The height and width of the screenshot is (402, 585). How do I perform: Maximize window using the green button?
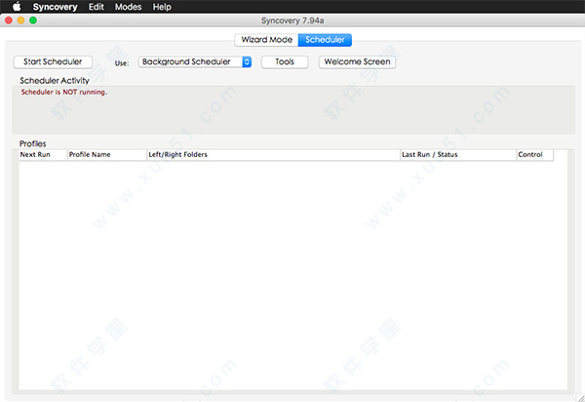pyautogui.click(x=33, y=20)
